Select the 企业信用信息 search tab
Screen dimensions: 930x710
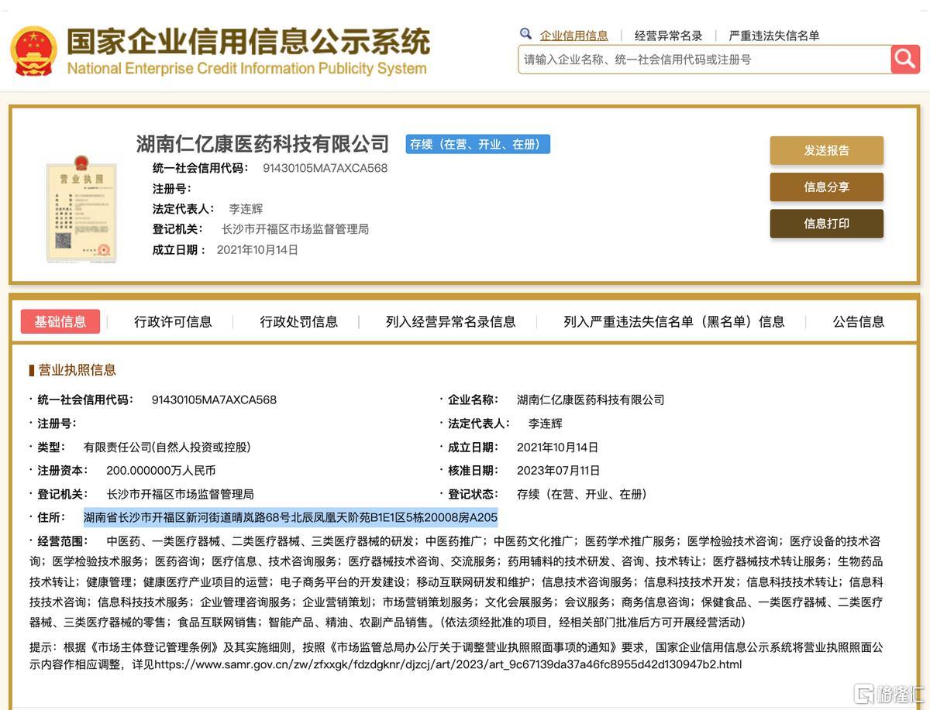(574, 36)
